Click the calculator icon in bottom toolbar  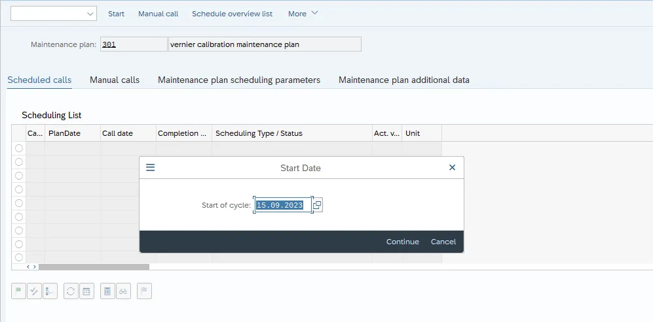coord(107,291)
